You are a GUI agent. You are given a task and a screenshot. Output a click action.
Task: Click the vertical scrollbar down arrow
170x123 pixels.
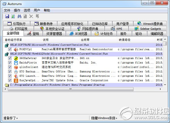tap(165, 85)
